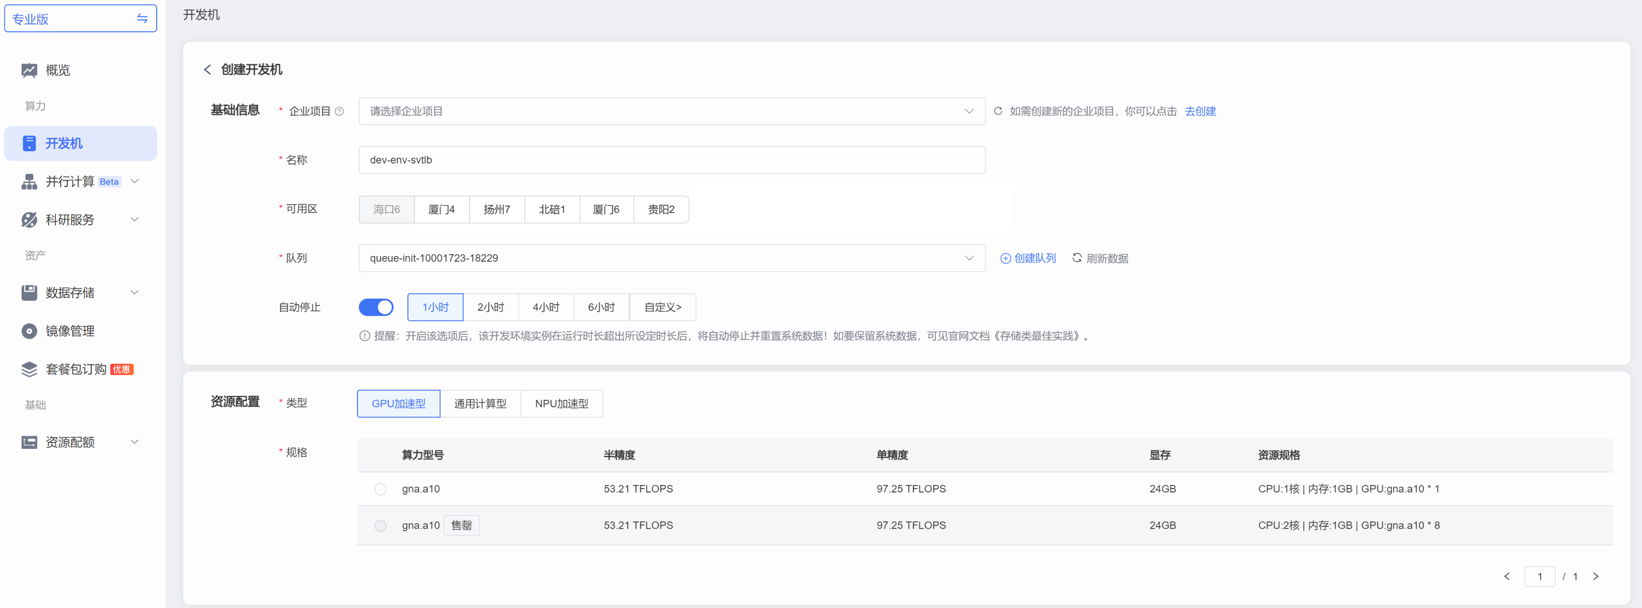This screenshot has width=1642, height=608.
Task: Click the 单精度 column header
Action: point(892,455)
